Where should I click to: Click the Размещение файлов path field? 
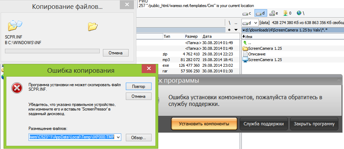tap(72, 137)
